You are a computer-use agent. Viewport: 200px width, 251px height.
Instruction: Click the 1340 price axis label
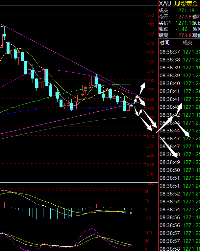150,43
